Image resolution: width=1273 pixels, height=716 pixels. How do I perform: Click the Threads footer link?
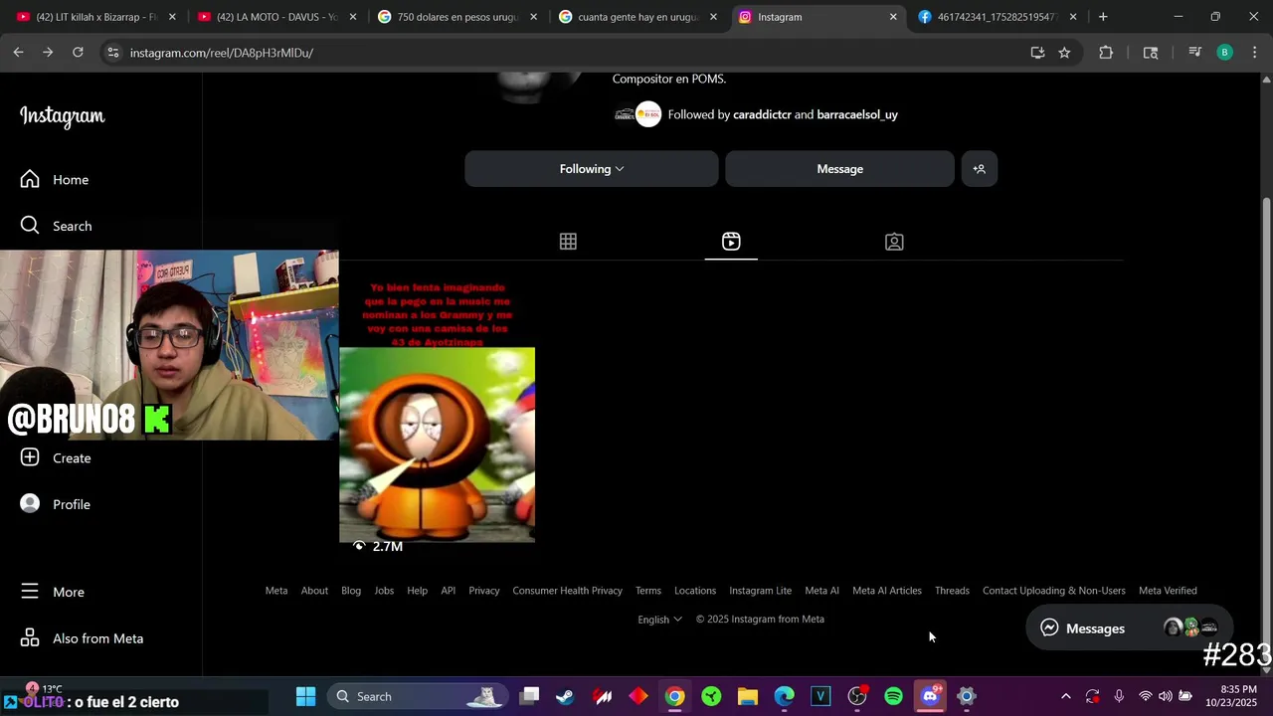(952, 591)
